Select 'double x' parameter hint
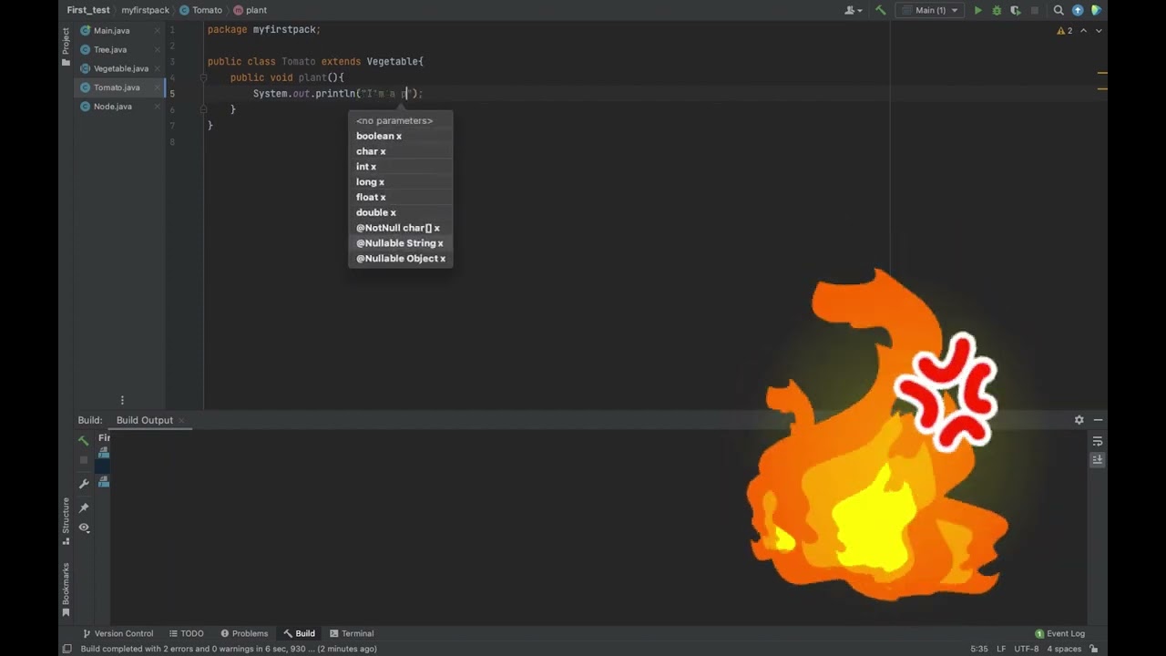 tap(400, 213)
